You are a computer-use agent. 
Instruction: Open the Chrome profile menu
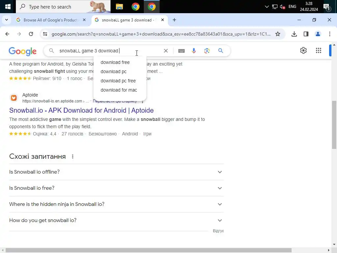pos(318,34)
